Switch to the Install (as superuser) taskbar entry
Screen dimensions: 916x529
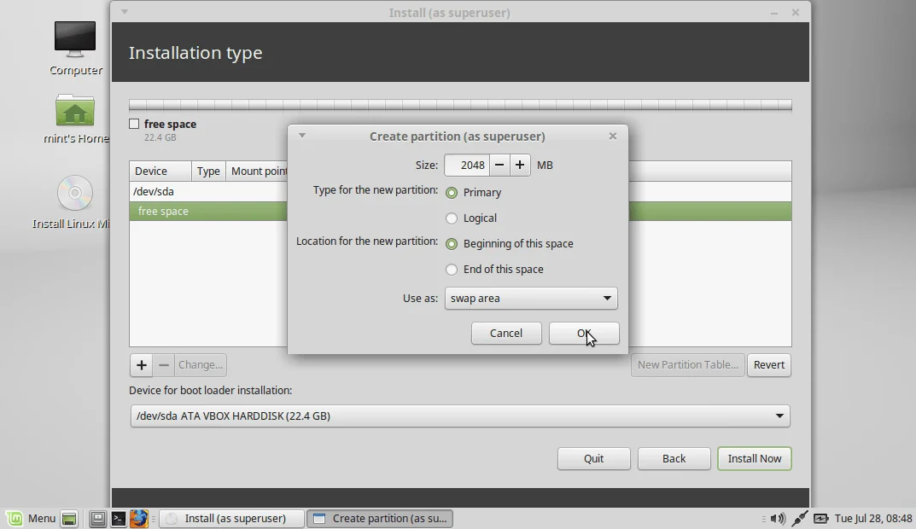click(x=230, y=518)
